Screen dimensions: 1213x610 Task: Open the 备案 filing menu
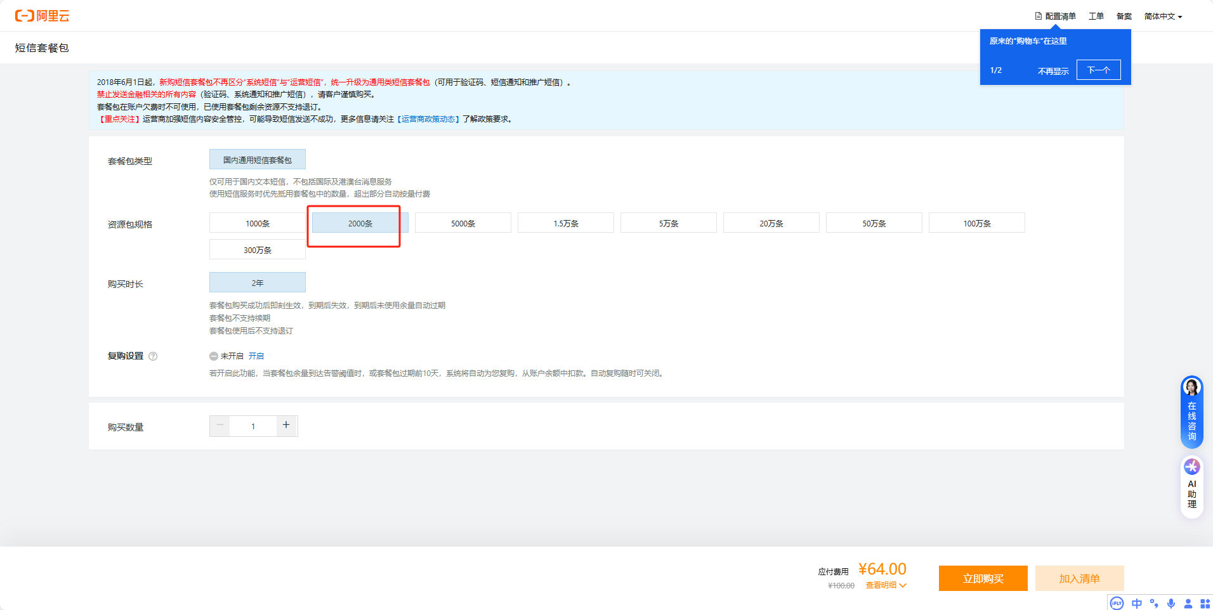pyautogui.click(x=1124, y=16)
